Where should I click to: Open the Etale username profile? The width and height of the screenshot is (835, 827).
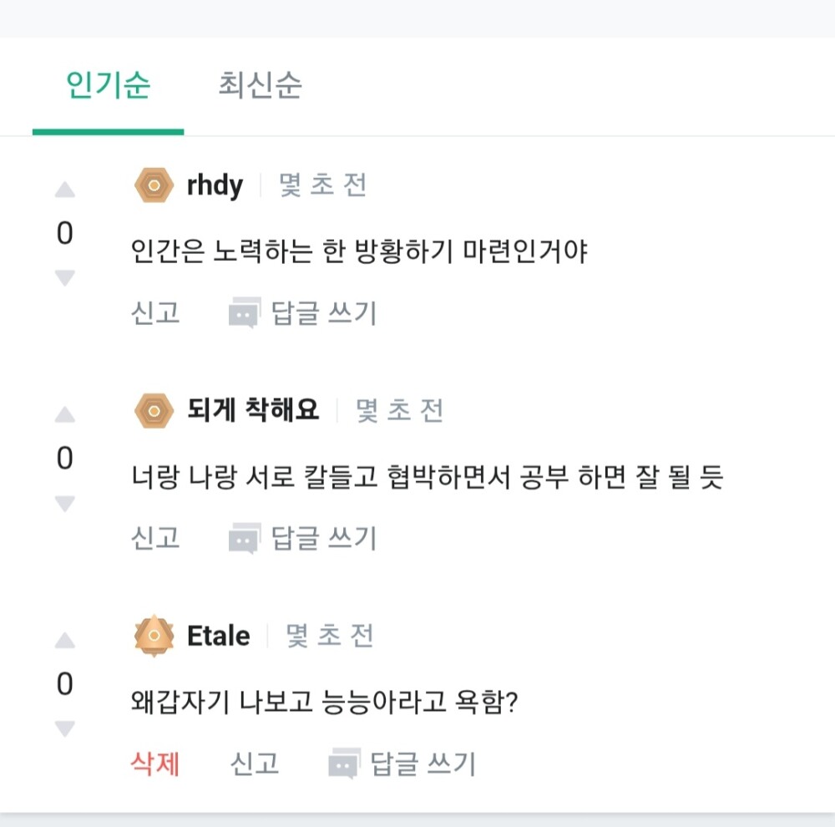point(218,637)
